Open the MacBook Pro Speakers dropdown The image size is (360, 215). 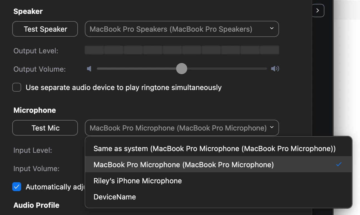182,29
